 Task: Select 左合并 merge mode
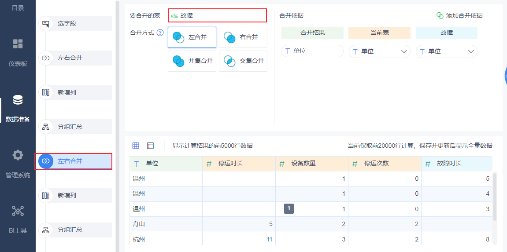point(192,37)
